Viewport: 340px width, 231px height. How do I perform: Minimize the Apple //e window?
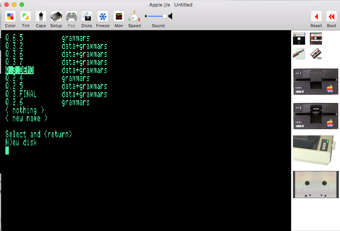(14, 5)
